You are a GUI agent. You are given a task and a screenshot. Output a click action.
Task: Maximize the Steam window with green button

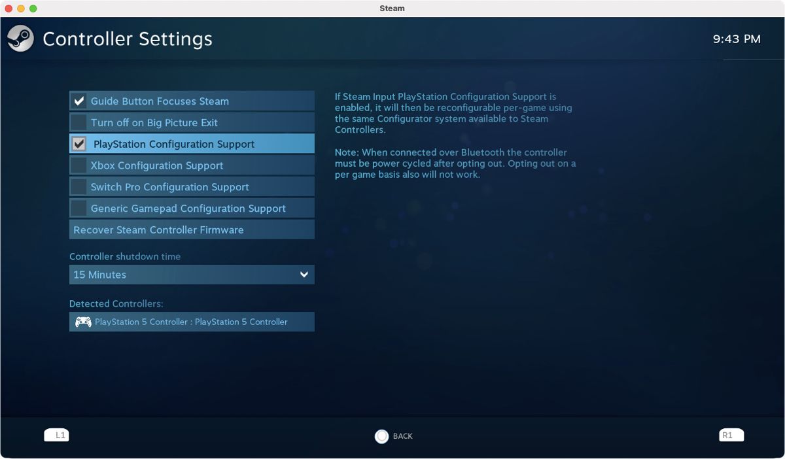[x=33, y=8]
